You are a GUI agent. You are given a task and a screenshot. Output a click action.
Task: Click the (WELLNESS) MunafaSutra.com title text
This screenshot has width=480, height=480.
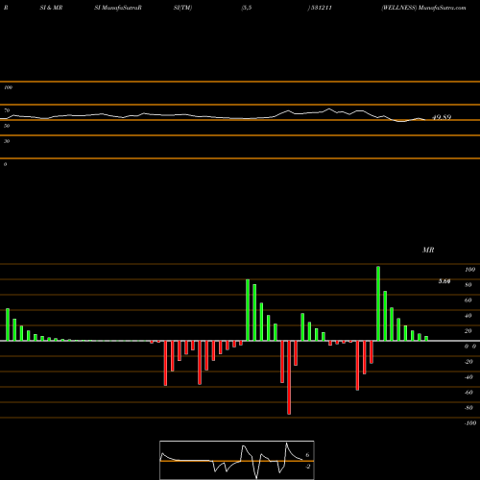[423, 8]
